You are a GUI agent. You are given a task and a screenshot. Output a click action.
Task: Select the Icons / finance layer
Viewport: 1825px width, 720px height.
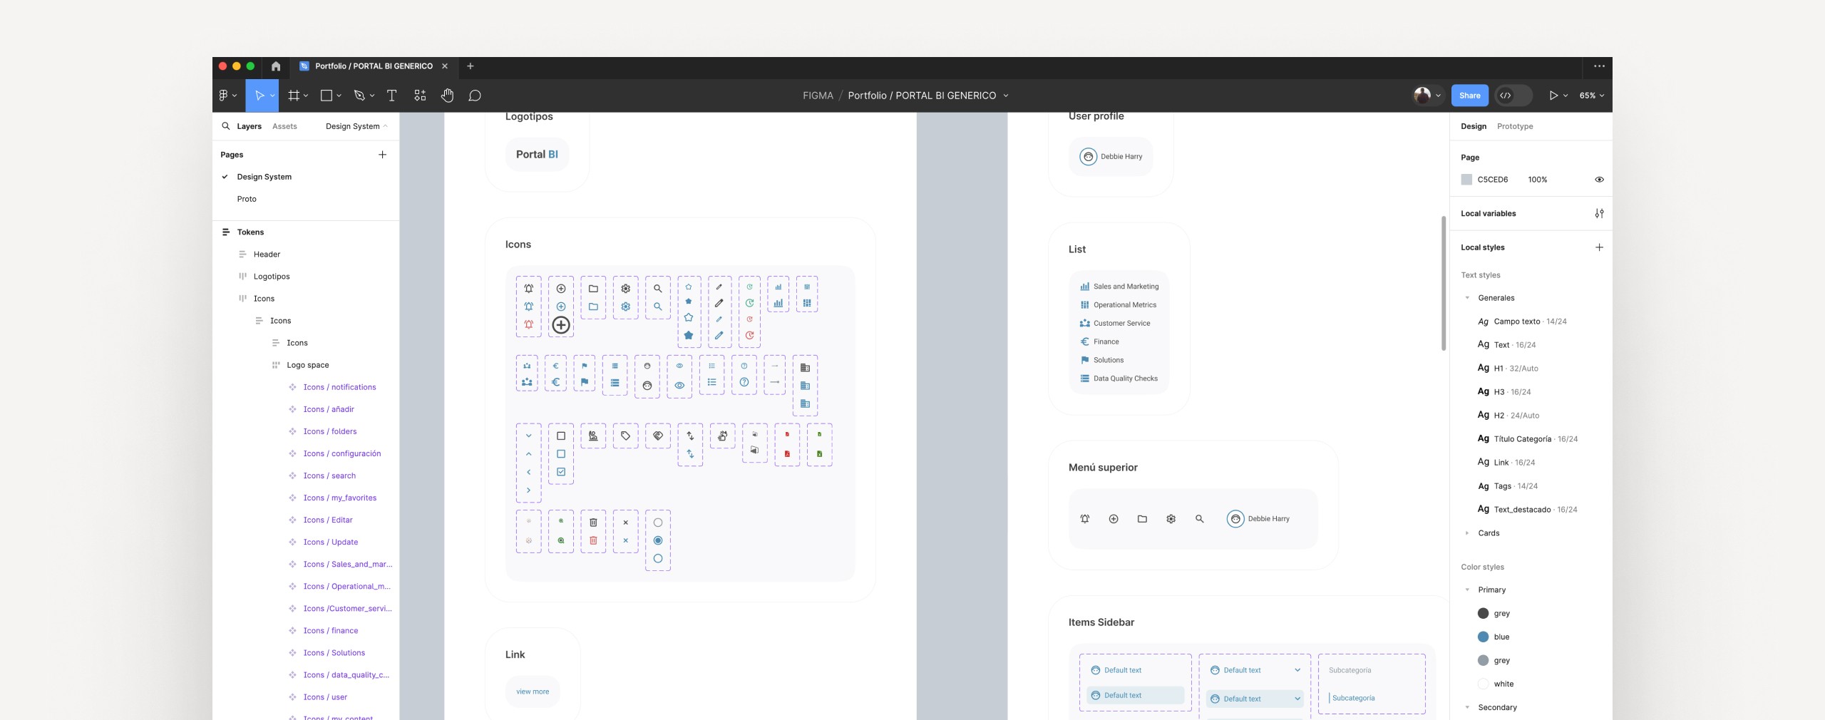(x=331, y=631)
